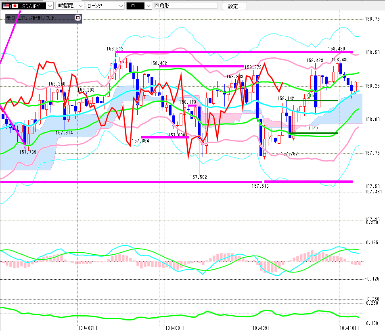Click the 157.582 low price label
This screenshot has height=331, width=385.
[x=199, y=177]
